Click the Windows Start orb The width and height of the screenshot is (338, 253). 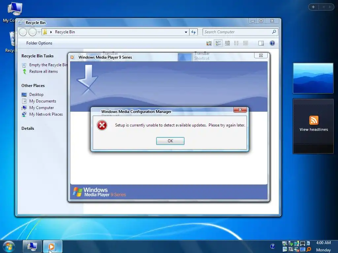coord(9,246)
